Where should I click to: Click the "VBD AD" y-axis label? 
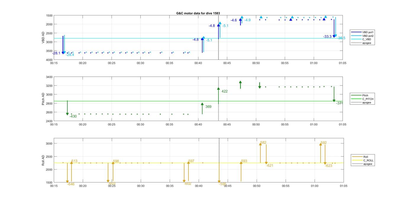(x=43, y=38)
